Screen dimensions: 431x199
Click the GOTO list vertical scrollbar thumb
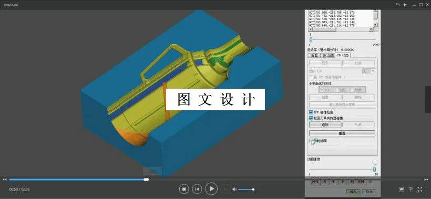(x=375, y=15)
